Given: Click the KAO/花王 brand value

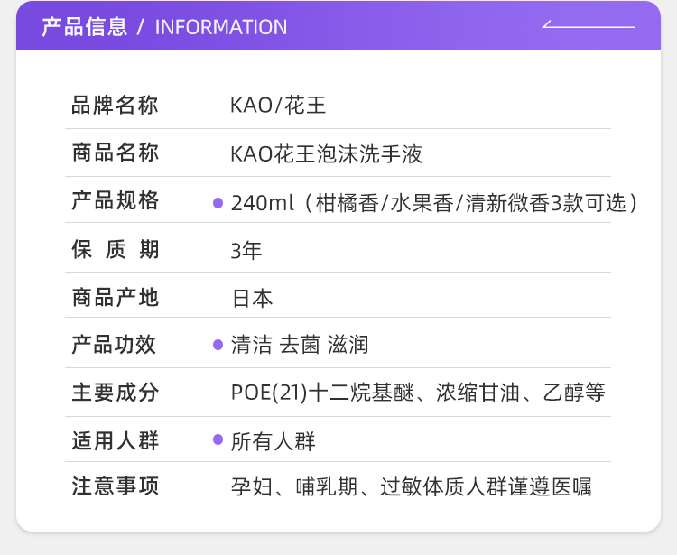Looking at the screenshot, I should (x=278, y=106).
